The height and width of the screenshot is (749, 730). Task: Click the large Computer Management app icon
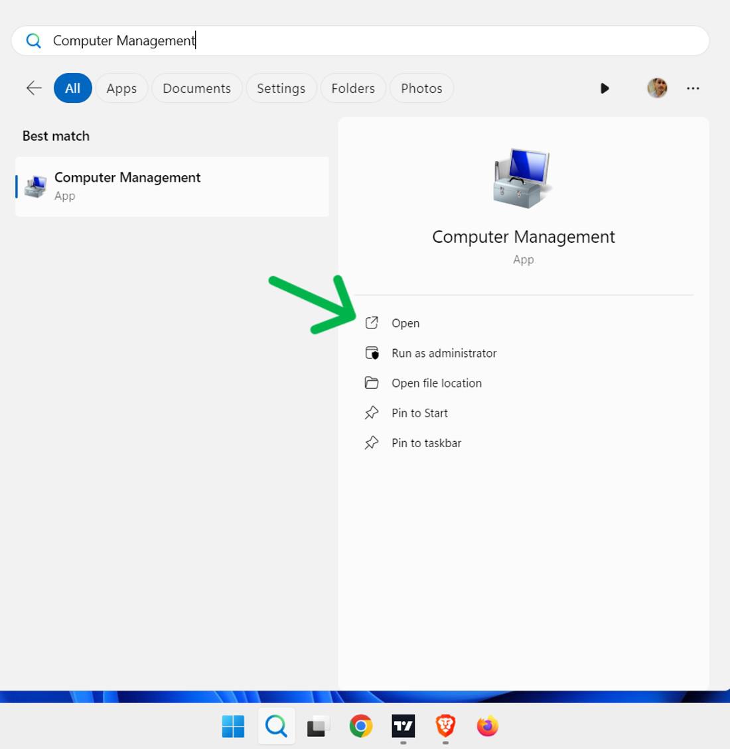click(522, 178)
